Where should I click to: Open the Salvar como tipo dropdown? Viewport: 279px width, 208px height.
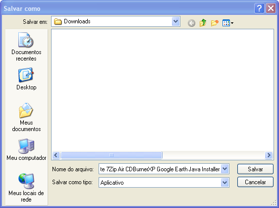pyautogui.click(x=225, y=182)
